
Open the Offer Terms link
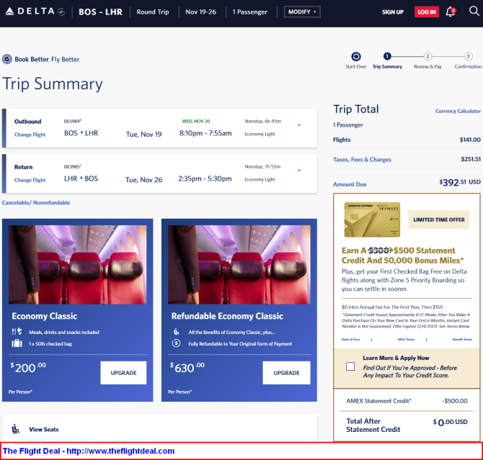tap(406, 339)
